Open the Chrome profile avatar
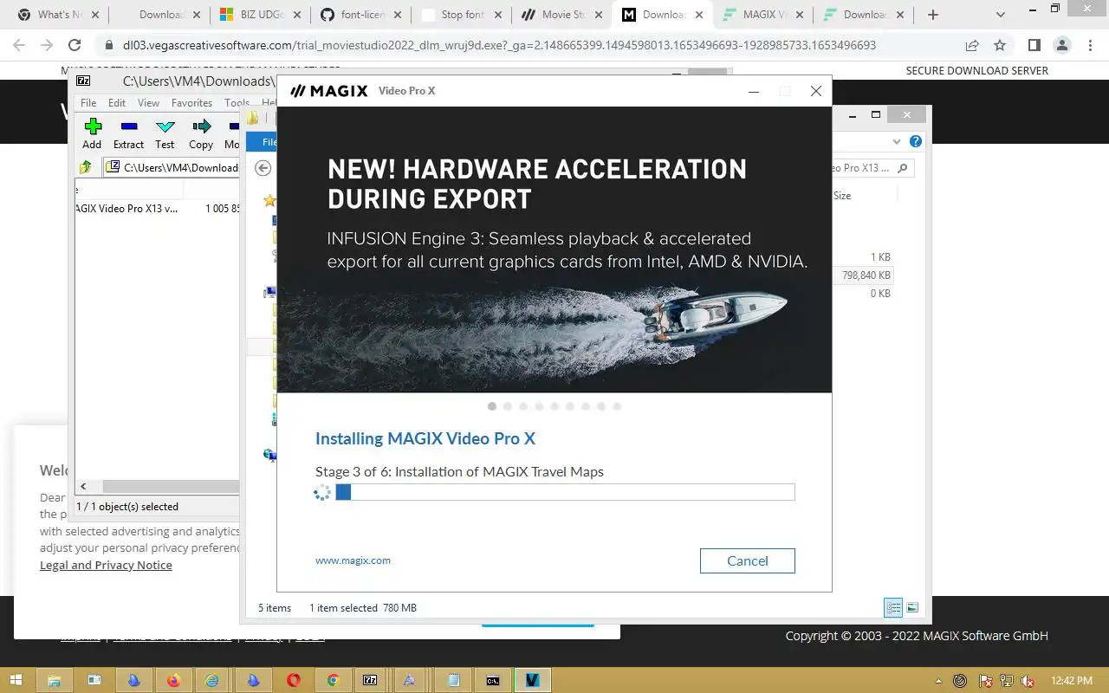The width and height of the screenshot is (1109, 693). [1062, 45]
